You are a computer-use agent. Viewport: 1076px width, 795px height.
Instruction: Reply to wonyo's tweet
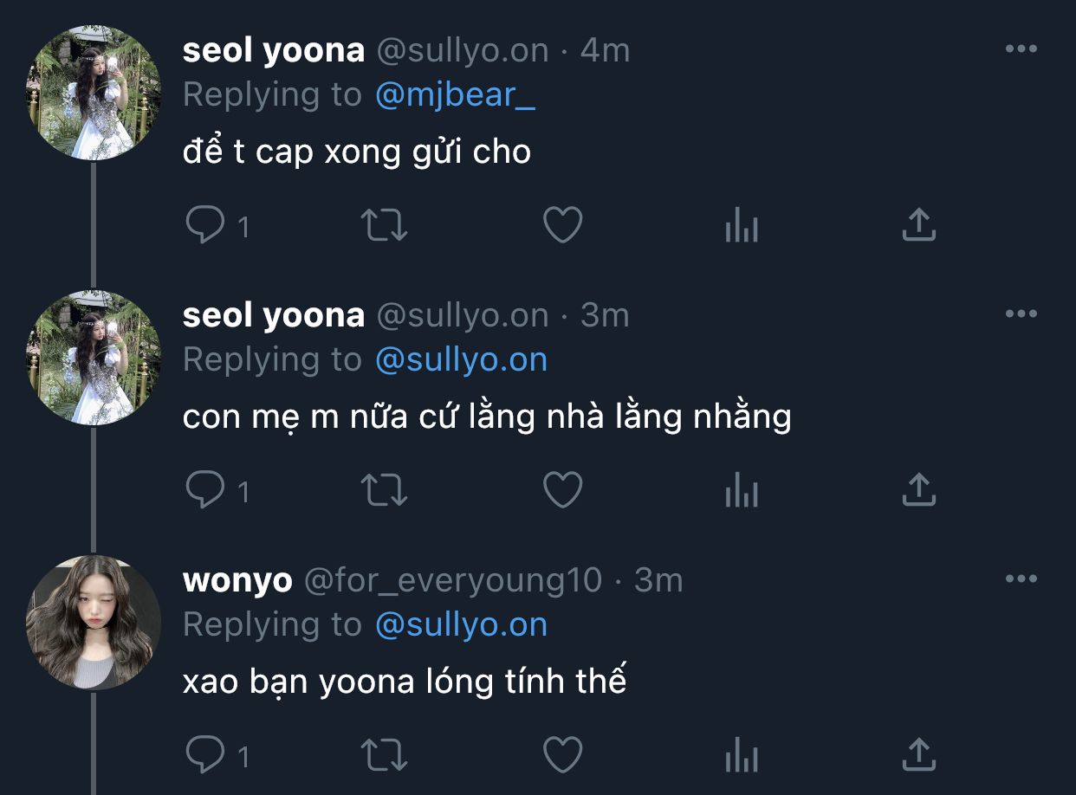coord(205,755)
